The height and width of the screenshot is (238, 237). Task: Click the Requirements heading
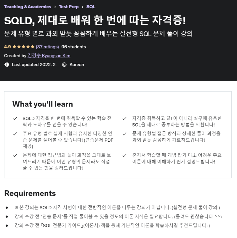pyautogui.click(x=30, y=193)
